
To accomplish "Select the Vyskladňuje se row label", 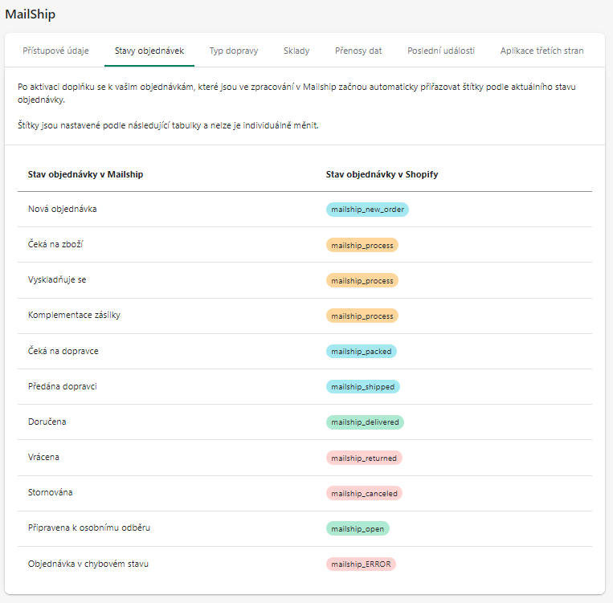I will tap(57, 279).
